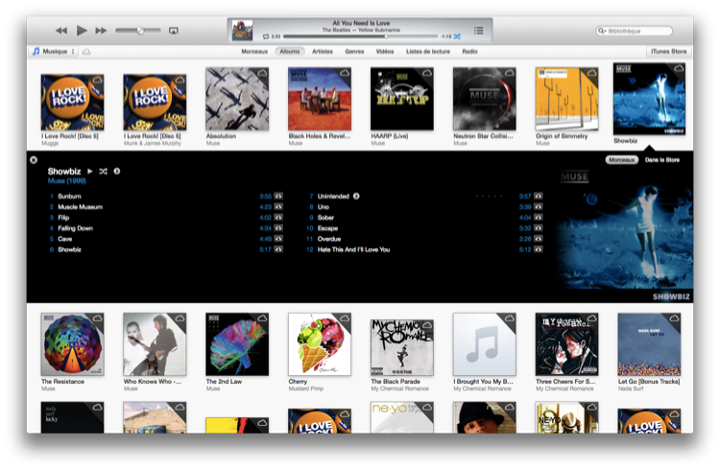
Task: Open options arrow next to Unintended
Action: click(356, 196)
